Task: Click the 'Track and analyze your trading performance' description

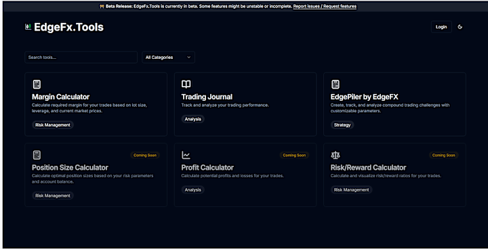Action: tap(225, 105)
